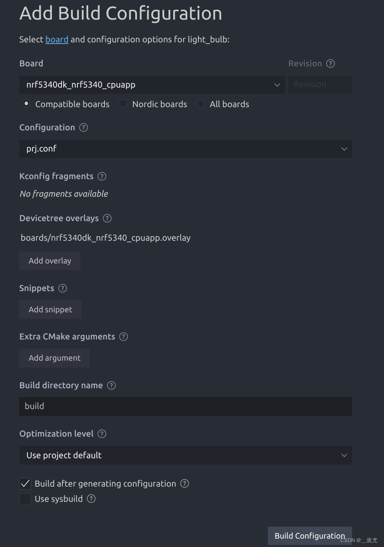This screenshot has height=547, width=384.
Task: Click the Snippets help icon
Action: pos(63,288)
